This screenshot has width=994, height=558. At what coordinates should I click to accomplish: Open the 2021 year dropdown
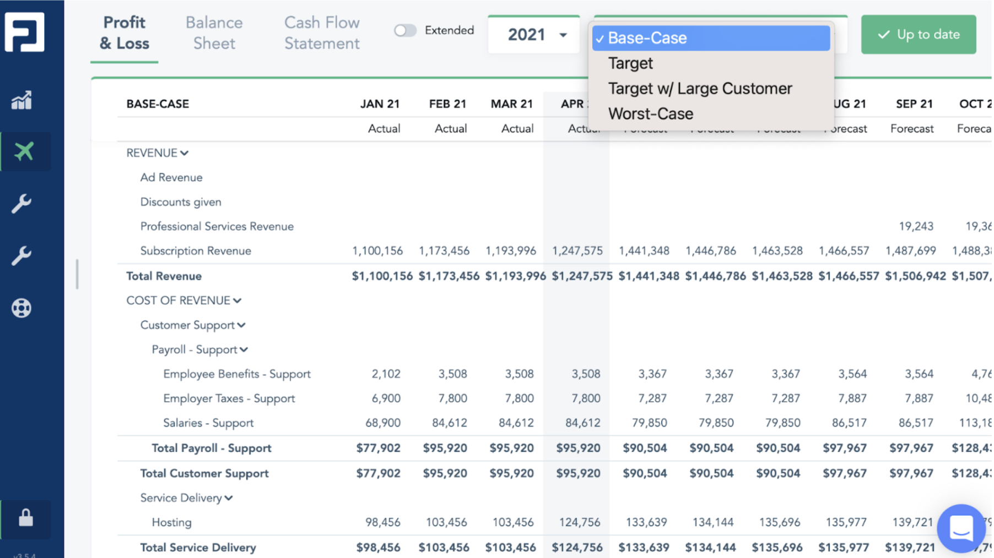[533, 35]
